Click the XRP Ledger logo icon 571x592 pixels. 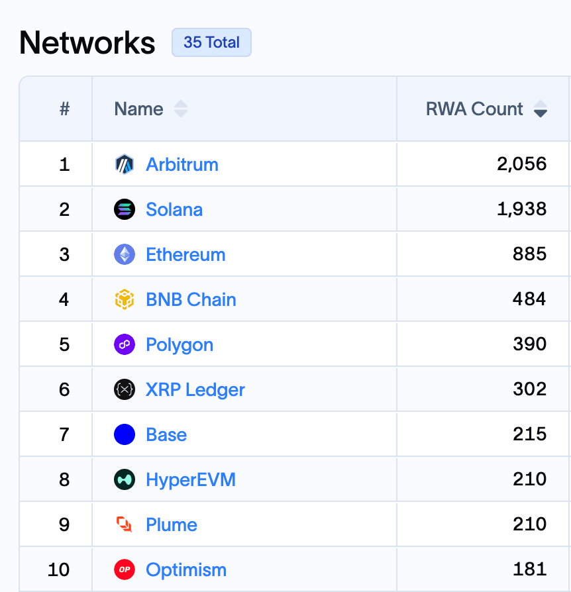tap(125, 389)
